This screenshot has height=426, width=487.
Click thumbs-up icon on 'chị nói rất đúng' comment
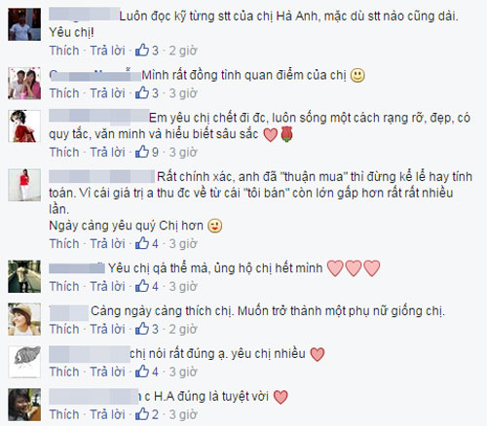[142, 372]
